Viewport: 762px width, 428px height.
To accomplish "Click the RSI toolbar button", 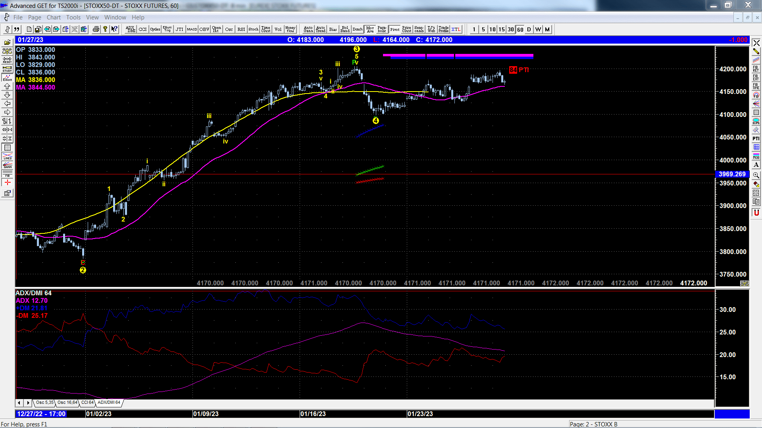I will [241, 29].
